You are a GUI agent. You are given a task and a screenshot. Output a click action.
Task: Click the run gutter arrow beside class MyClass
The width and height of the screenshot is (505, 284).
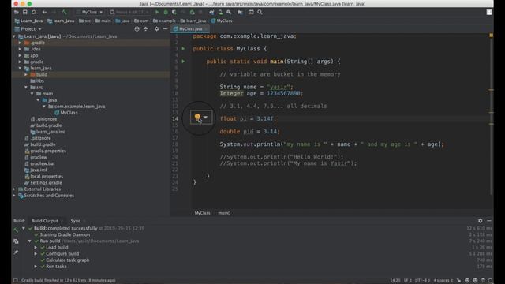pyautogui.click(x=183, y=49)
